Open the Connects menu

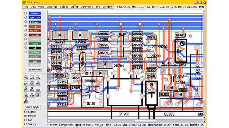[87, 7]
